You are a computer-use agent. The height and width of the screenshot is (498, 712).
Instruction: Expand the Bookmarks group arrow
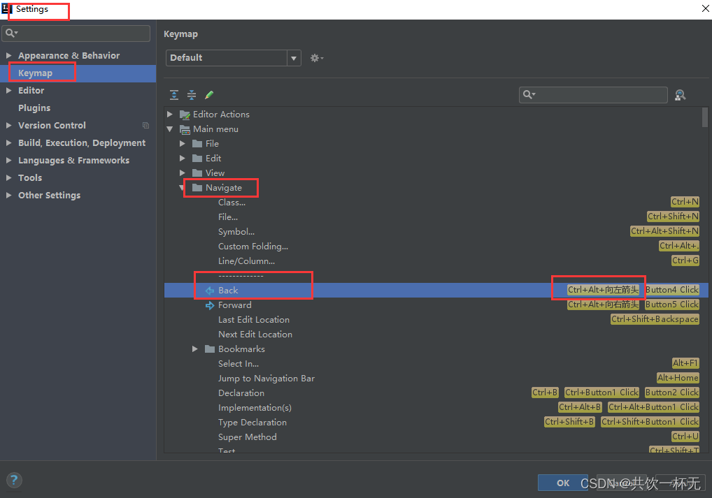[195, 349]
